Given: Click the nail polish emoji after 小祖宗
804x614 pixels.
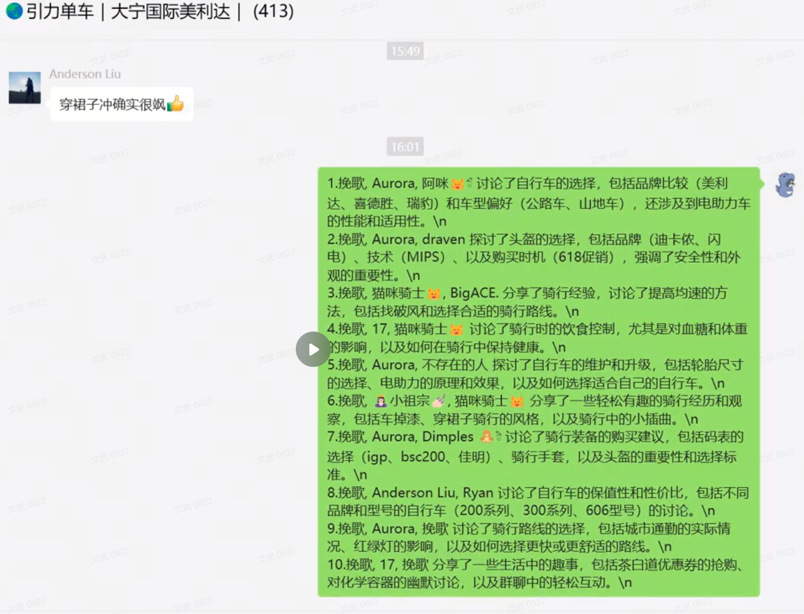Looking at the screenshot, I should (x=439, y=401).
